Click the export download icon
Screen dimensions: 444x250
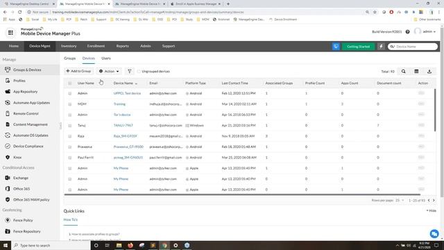click(x=429, y=72)
